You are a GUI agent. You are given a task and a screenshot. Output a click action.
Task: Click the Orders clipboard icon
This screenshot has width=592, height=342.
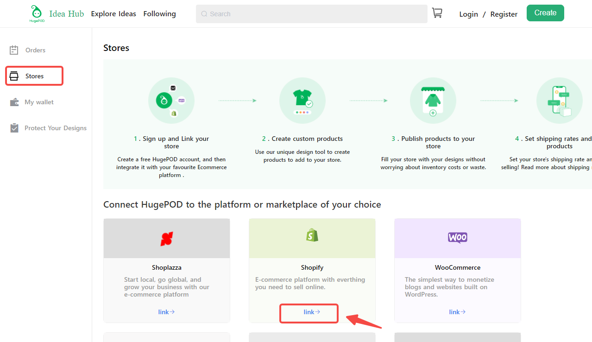point(14,50)
